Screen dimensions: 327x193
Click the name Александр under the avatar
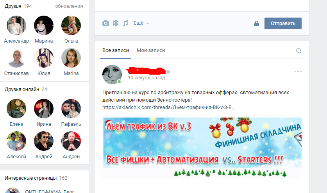16,41
